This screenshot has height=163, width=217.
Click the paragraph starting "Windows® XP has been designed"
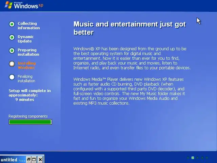pyautogui.click(x=132, y=58)
